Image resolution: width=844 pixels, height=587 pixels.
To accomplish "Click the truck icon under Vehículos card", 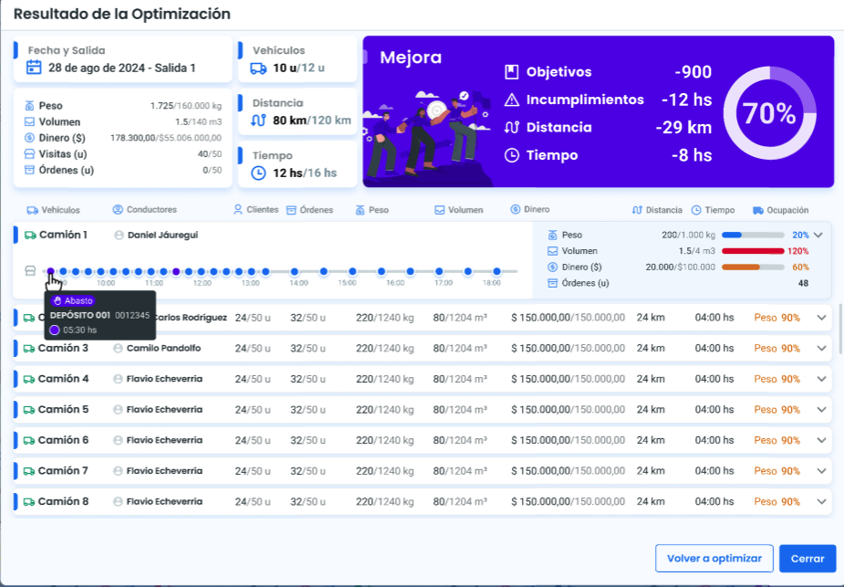I will click(x=258, y=68).
